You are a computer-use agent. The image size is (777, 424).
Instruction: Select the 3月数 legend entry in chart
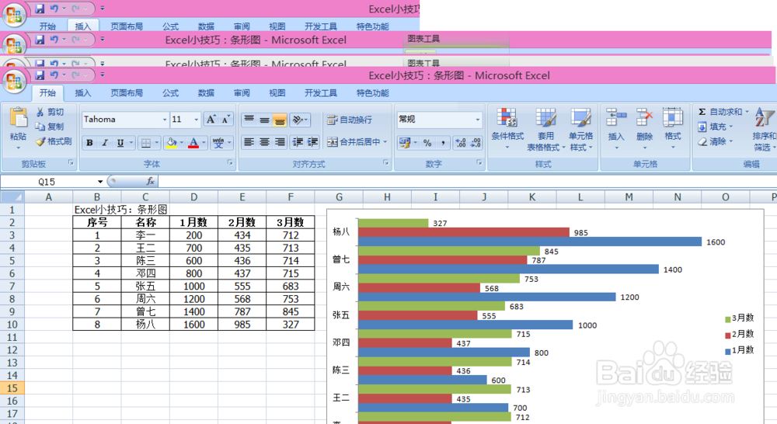(x=740, y=318)
